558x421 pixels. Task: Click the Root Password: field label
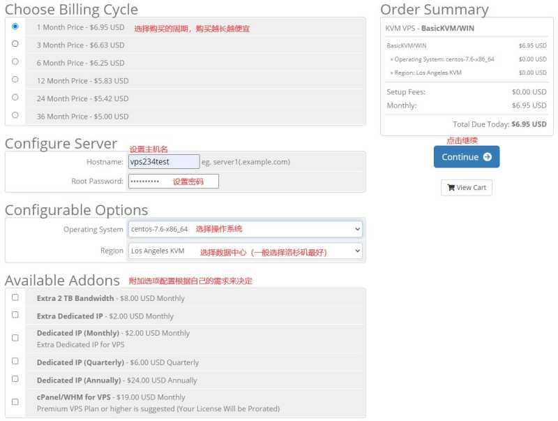(97, 182)
